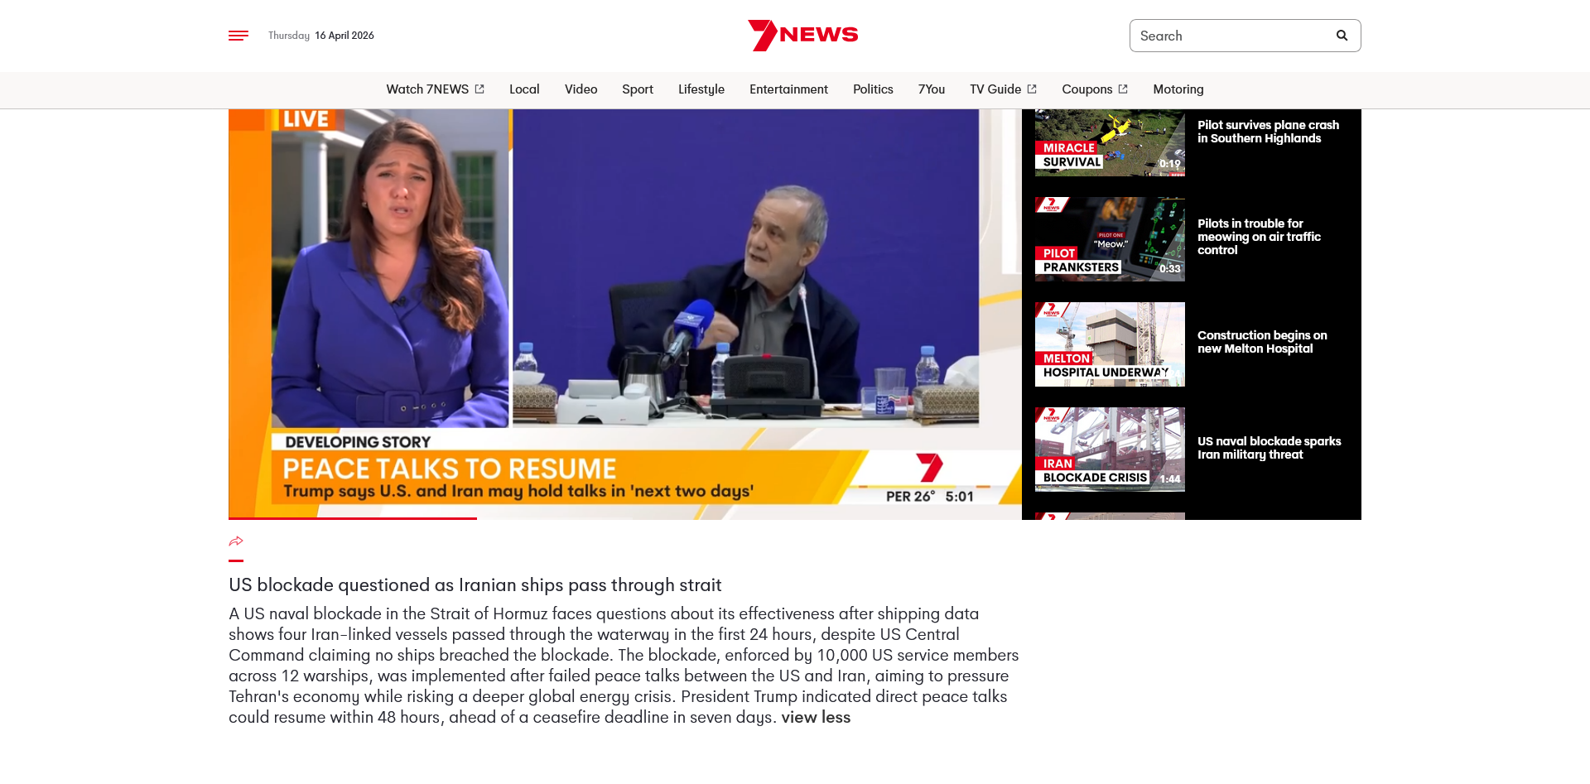1590x784 pixels.
Task: Navigate to Sport section
Action: click(638, 89)
